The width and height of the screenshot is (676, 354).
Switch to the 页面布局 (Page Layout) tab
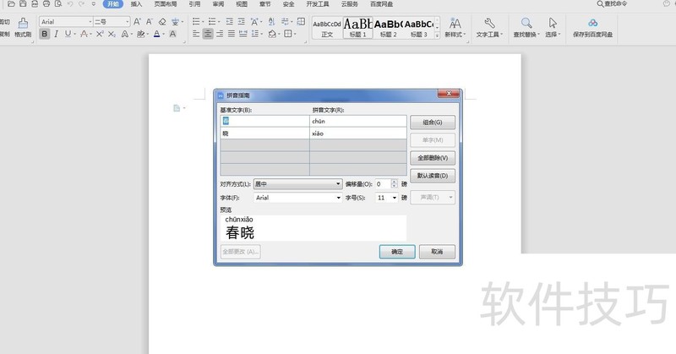pos(166,4)
